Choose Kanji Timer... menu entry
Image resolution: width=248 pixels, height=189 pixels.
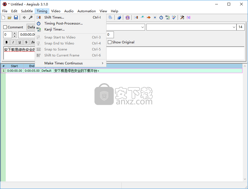click(x=71, y=29)
